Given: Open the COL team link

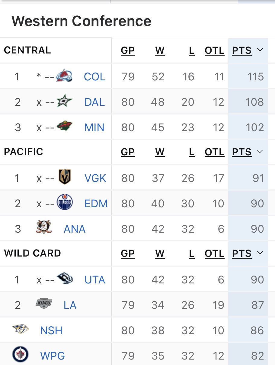Looking at the screenshot, I should [94, 77].
